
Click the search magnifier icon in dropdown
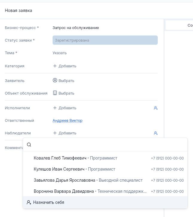tap(29, 145)
